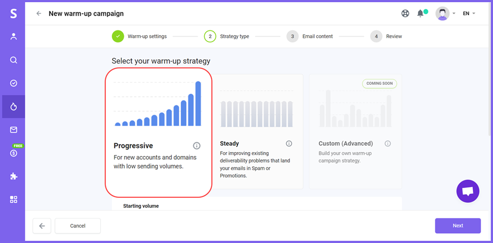493x243 pixels.
Task: Open the notifications bell
Action: point(420,14)
